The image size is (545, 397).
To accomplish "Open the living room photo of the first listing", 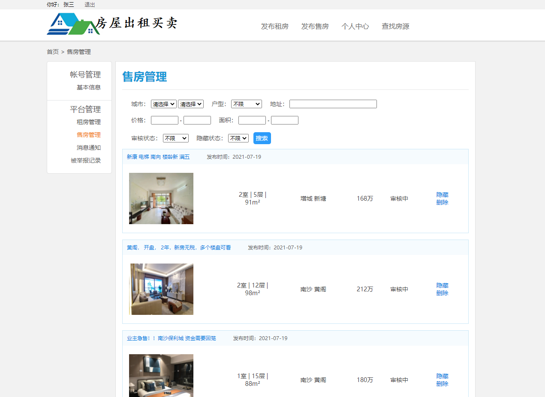I will click(161, 198).
